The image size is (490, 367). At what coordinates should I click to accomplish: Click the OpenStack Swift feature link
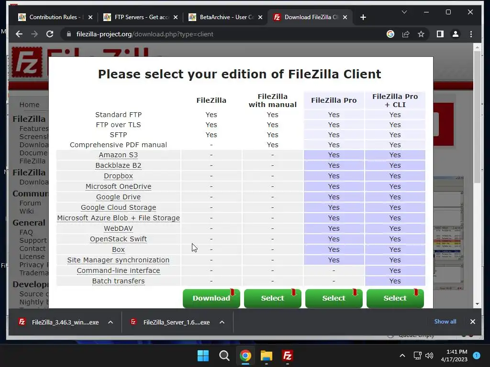(x=118, y=239)
